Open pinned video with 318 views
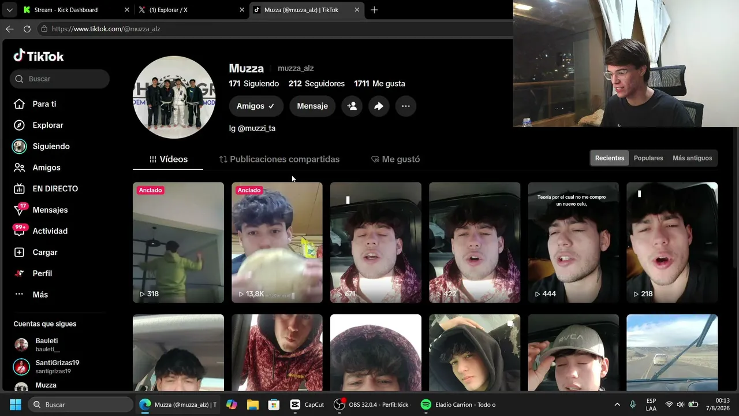 (x=178, y=243)
